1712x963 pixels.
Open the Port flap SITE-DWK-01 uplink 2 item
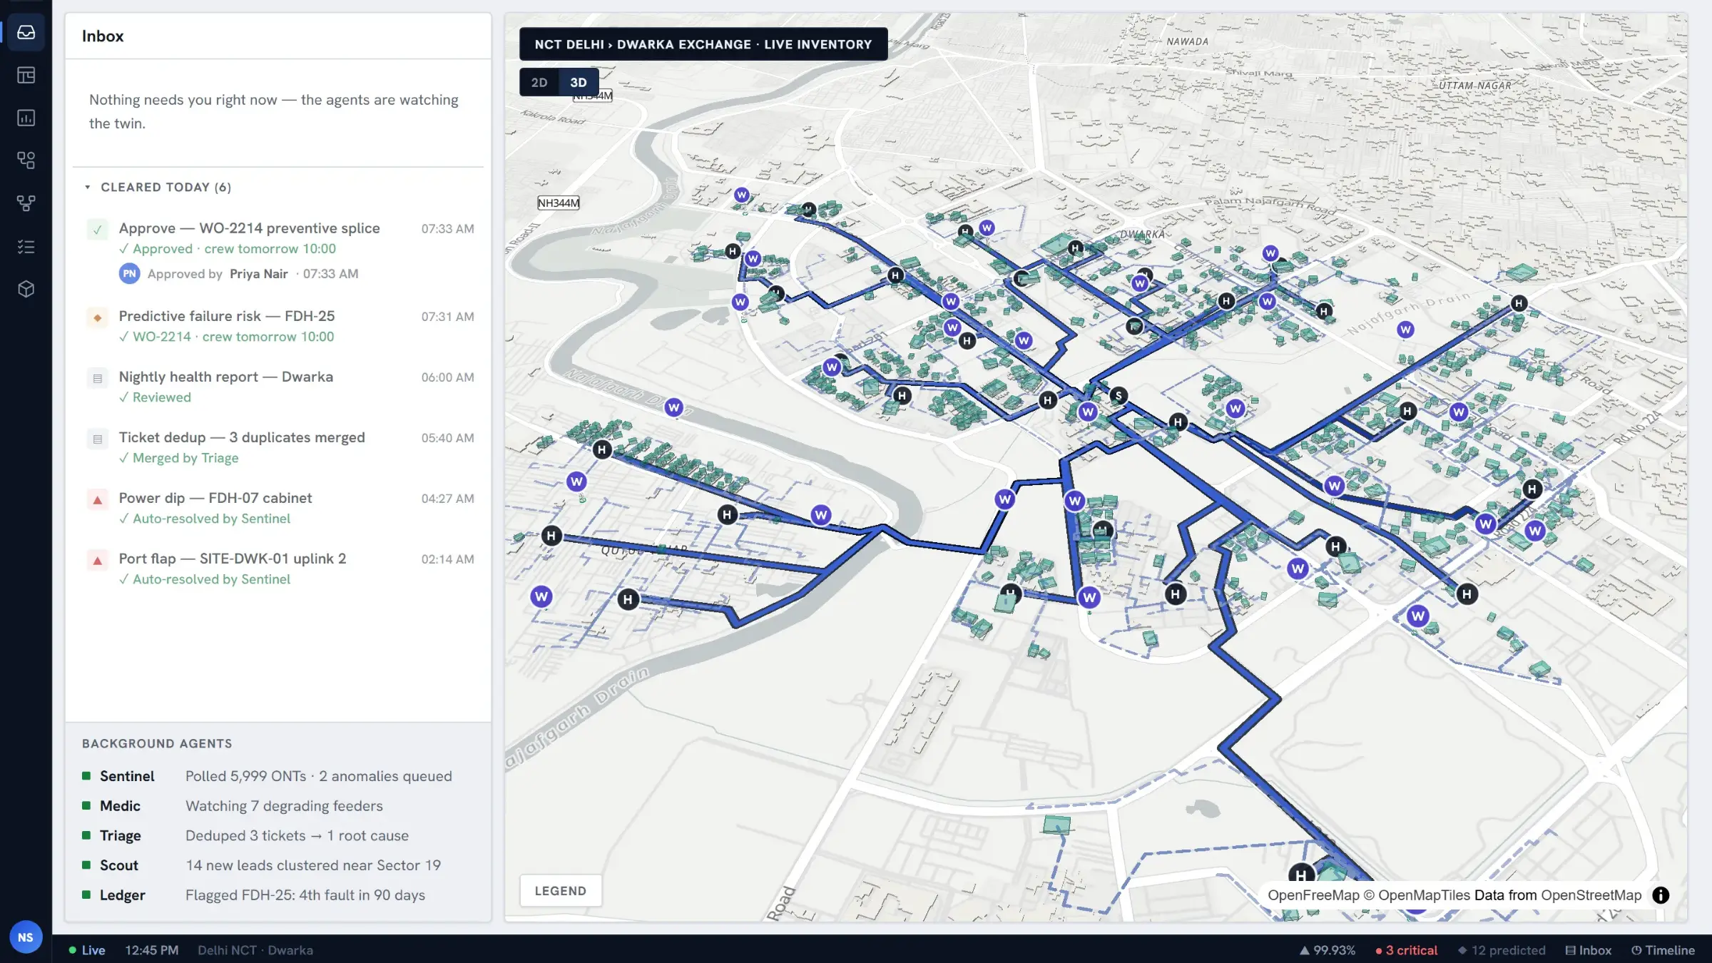[280, 569]
